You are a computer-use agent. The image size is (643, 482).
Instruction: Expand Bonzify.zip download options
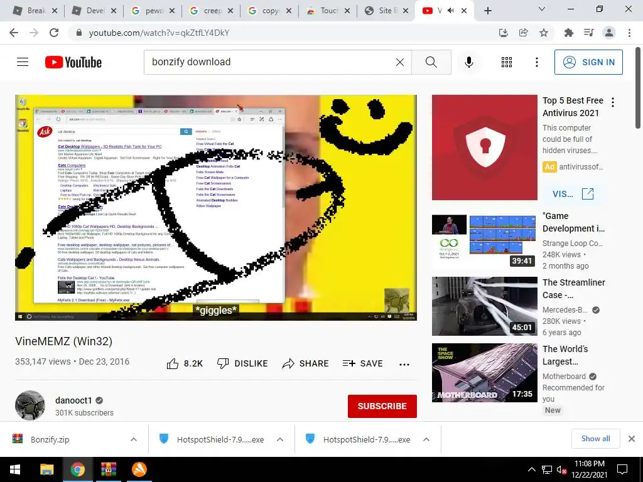point(134,439)
